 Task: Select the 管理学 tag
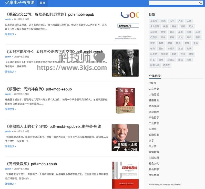coord(171,49)
